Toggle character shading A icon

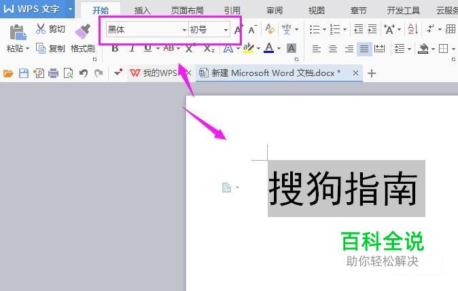coord(292,48)
